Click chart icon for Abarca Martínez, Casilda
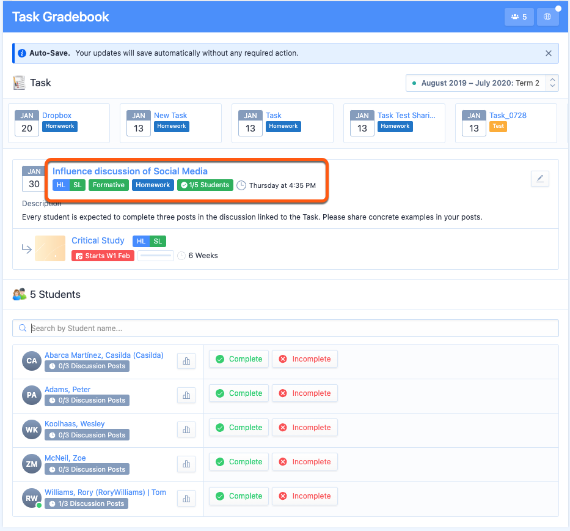This screenshot has height=531, width=570. click(186, 362)
